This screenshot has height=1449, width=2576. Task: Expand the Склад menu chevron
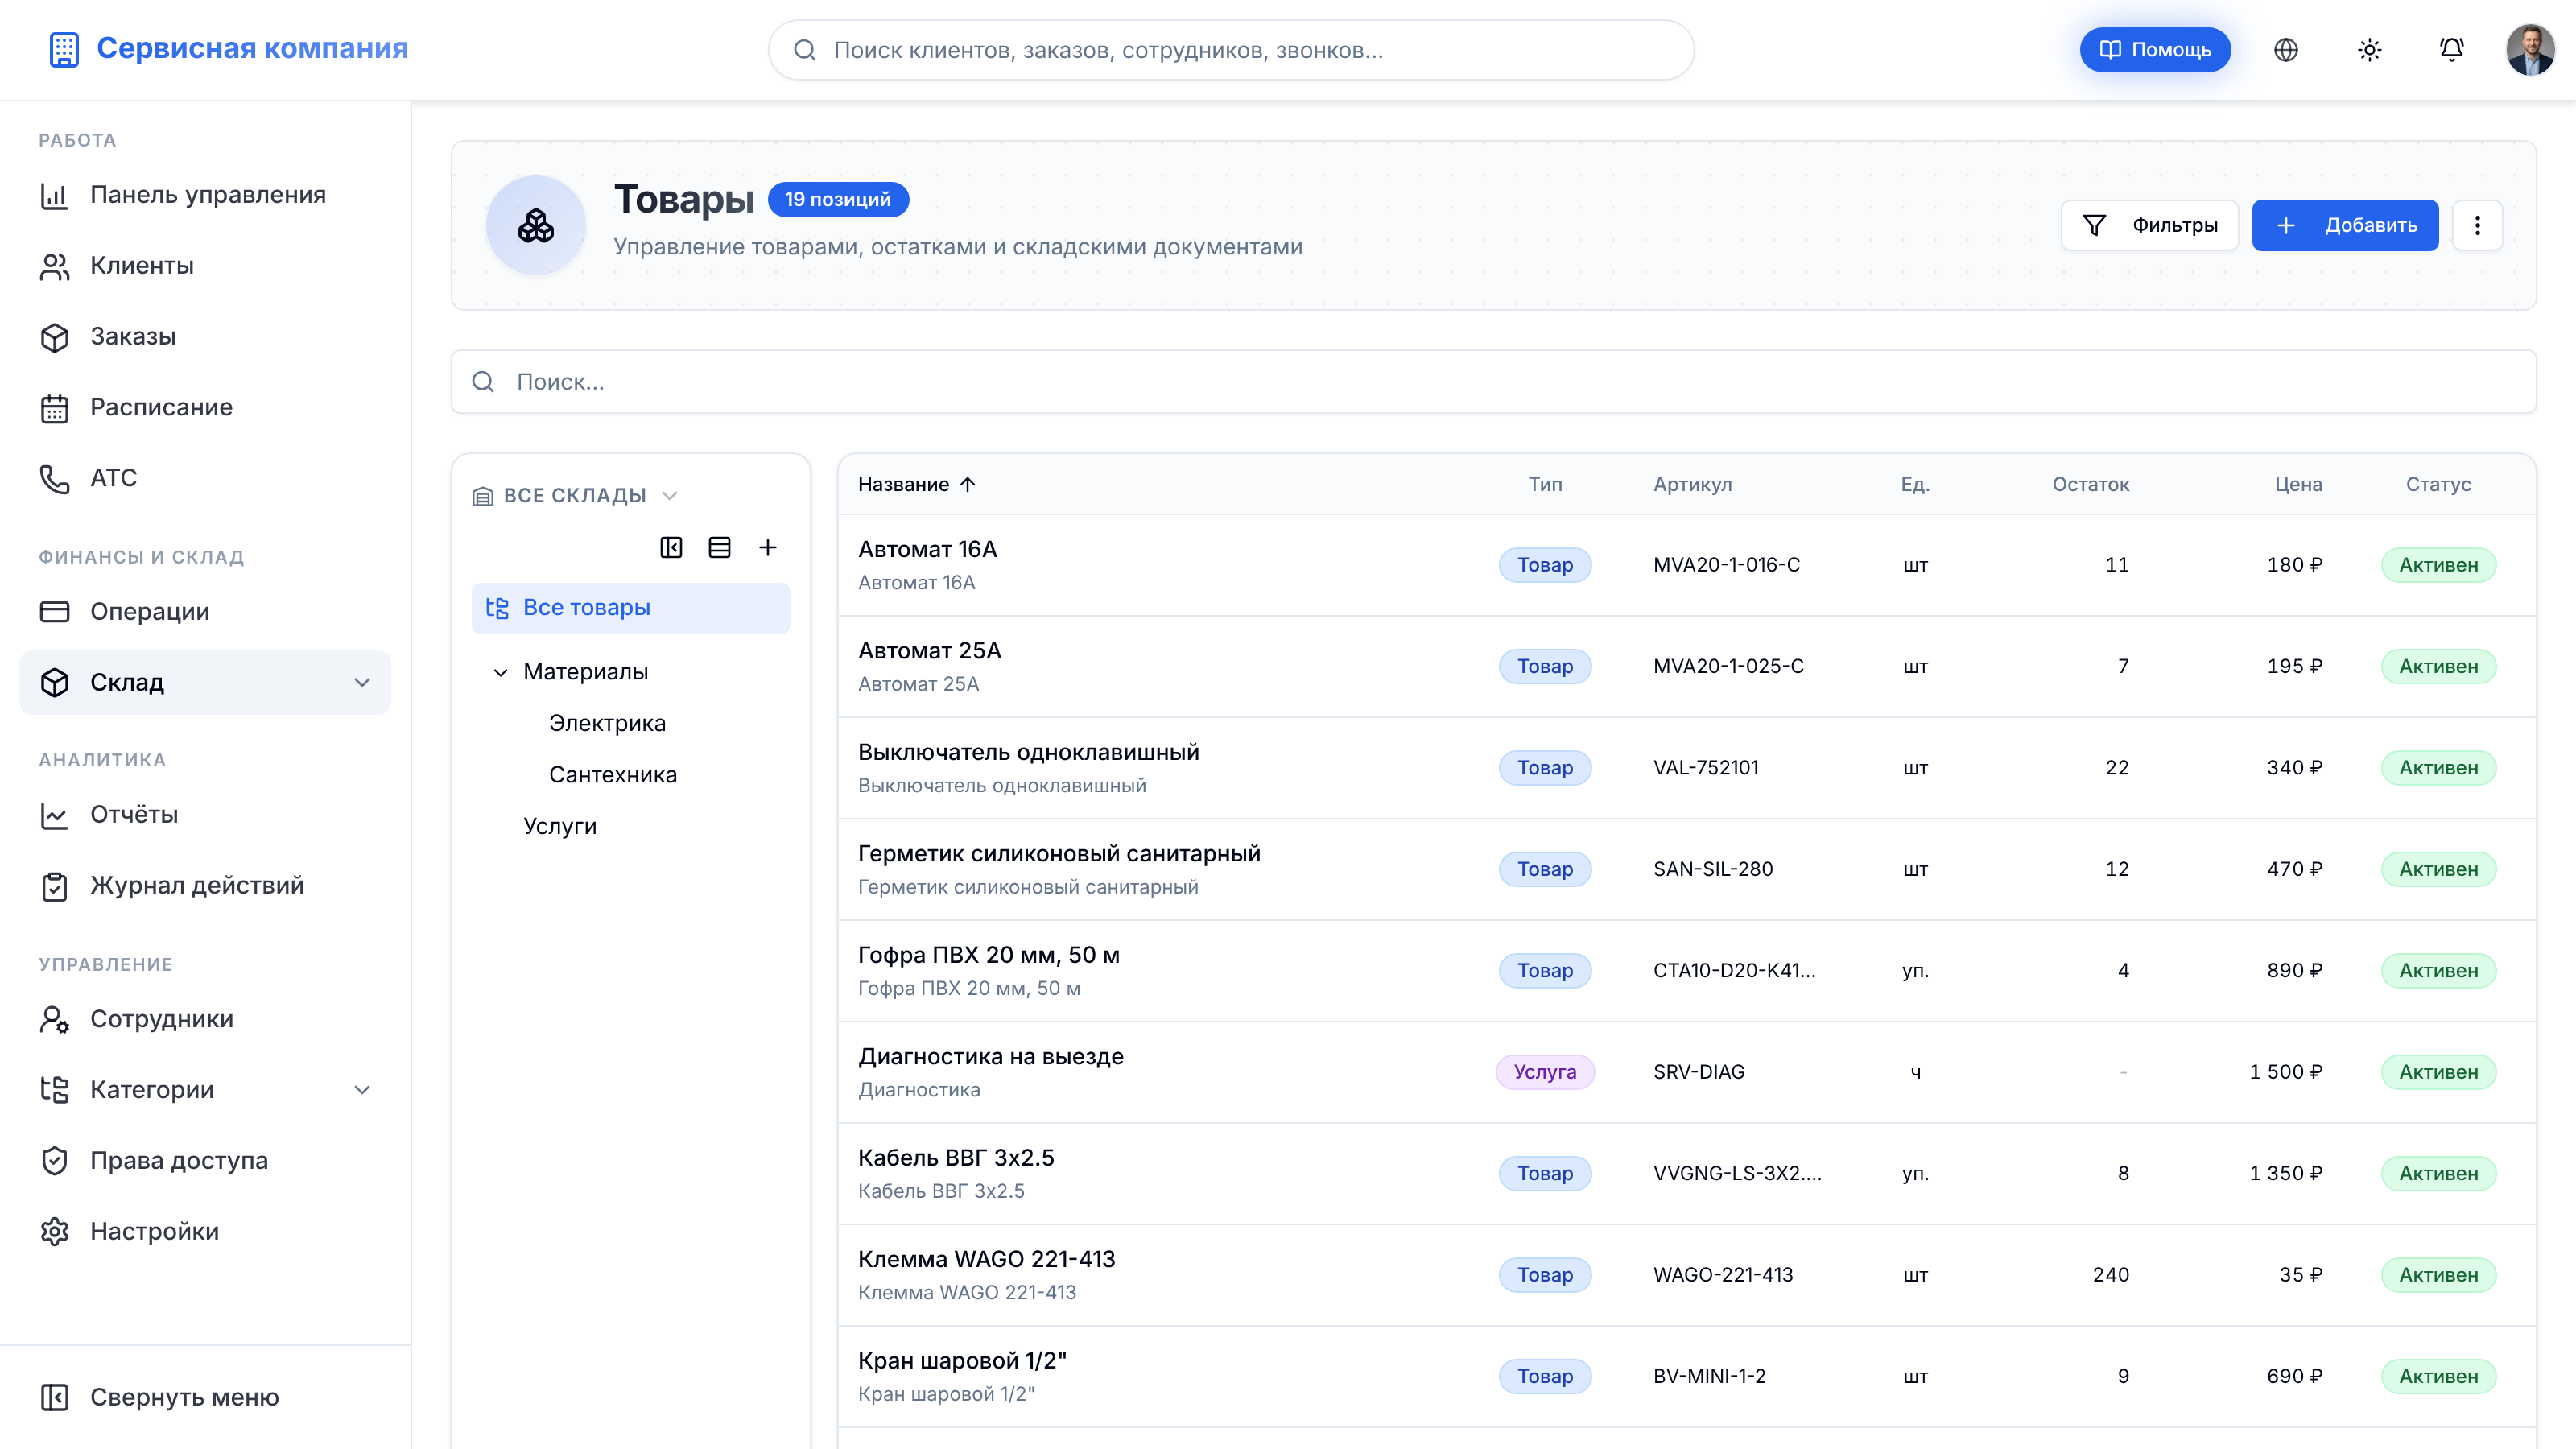tap(362, 683)
